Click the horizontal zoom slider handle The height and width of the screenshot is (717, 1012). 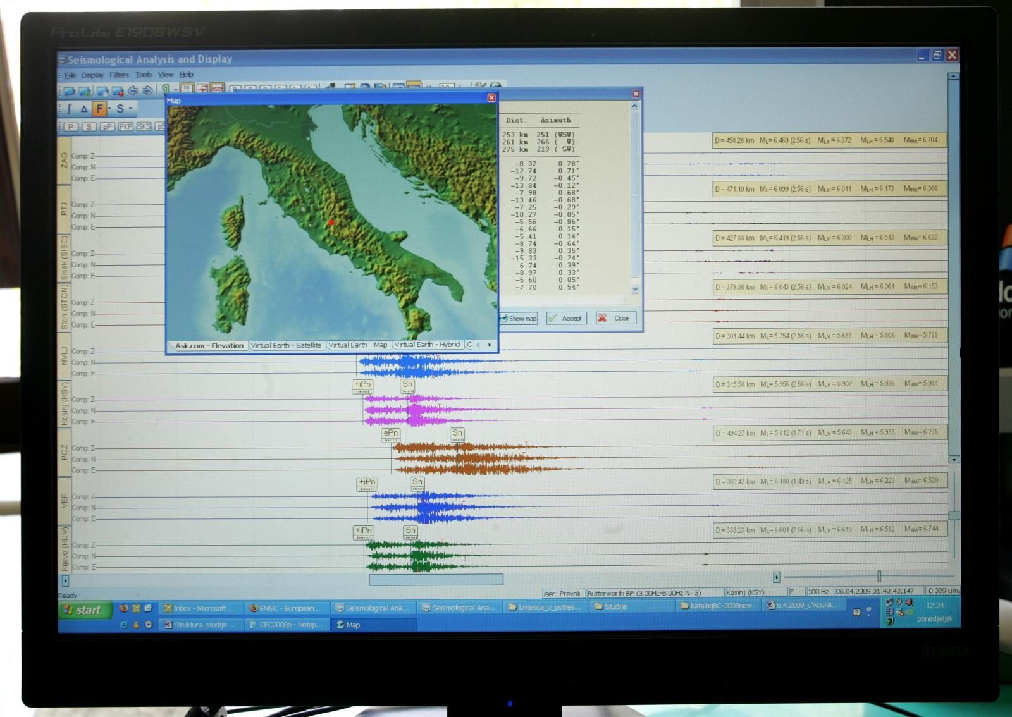(x=879, y=576)
